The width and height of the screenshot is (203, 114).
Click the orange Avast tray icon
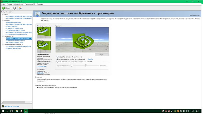[x=178, y=111]
